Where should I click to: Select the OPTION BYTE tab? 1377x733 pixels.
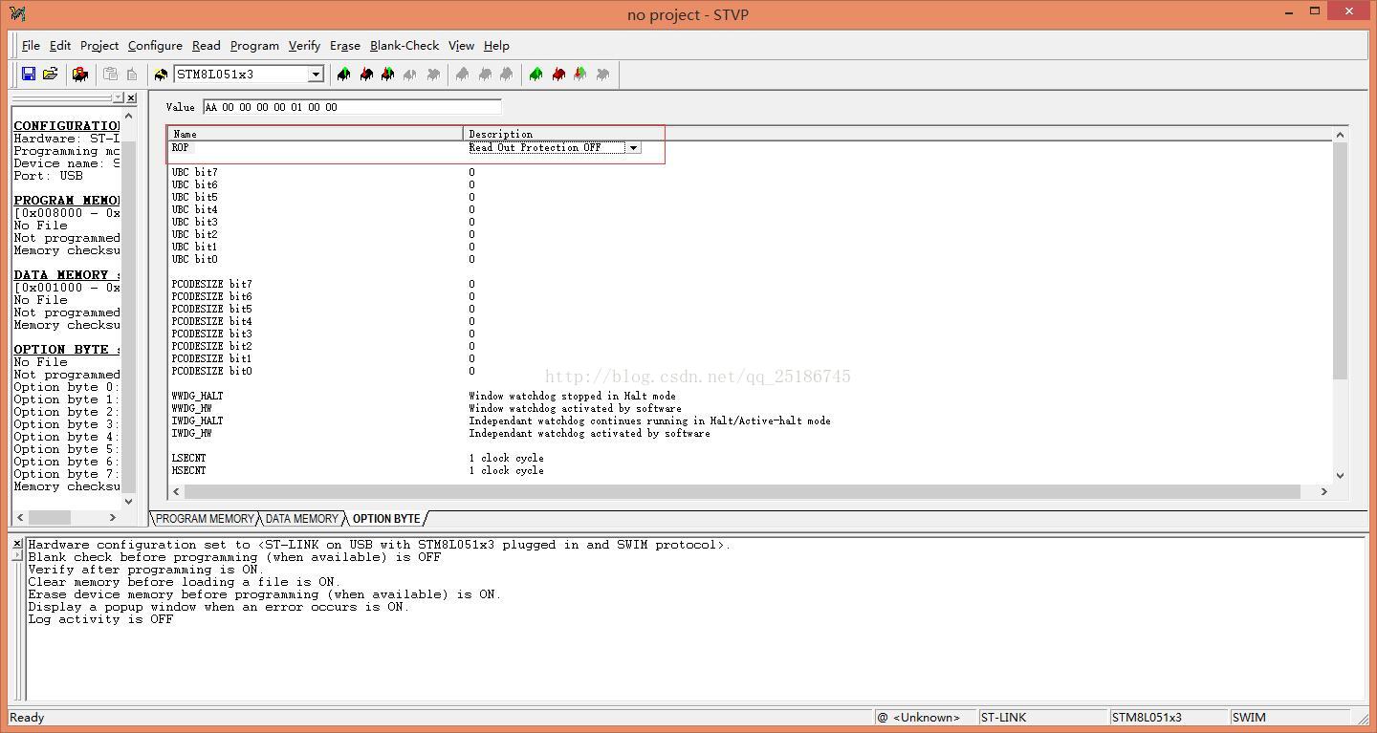point(386,518)
